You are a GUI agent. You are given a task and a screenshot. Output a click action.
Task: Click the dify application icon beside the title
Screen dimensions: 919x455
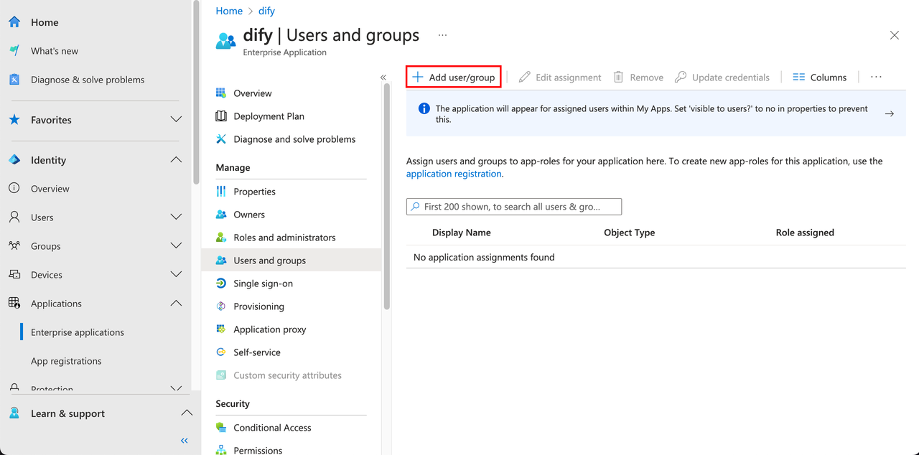point(226,41)
